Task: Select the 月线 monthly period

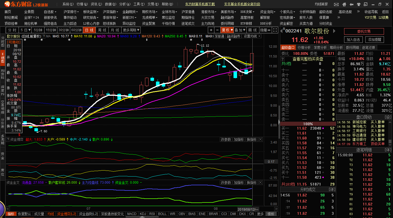Action: (115, 30)
